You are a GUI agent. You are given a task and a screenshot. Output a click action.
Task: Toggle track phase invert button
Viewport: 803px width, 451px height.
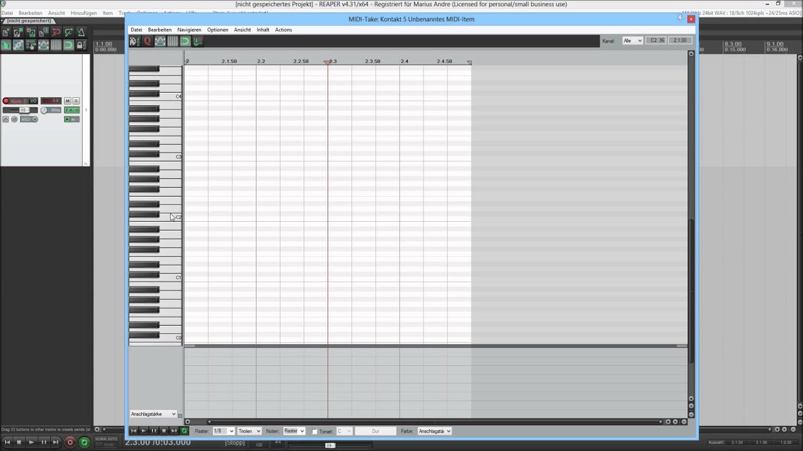tap(14, 119)
